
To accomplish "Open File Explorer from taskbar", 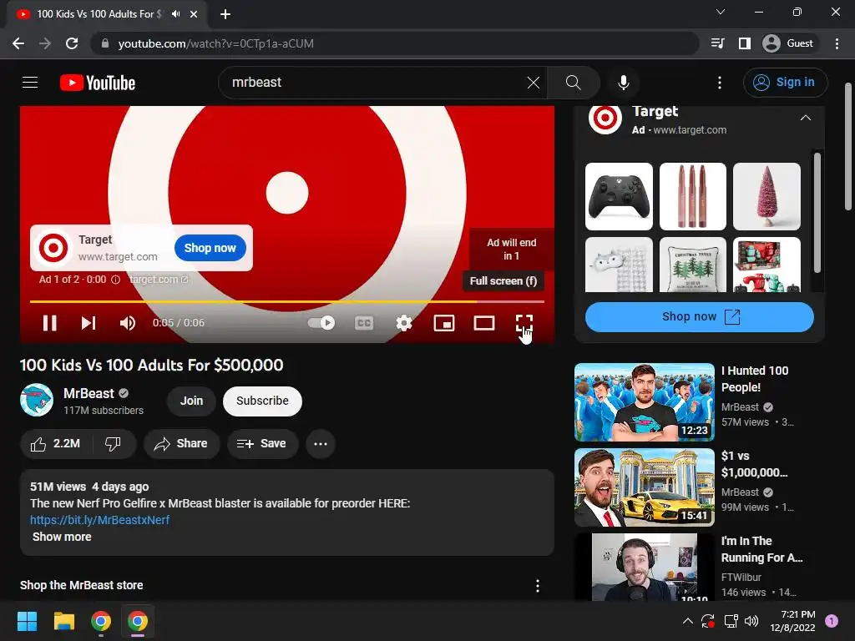I will click(x=63, y=621).
